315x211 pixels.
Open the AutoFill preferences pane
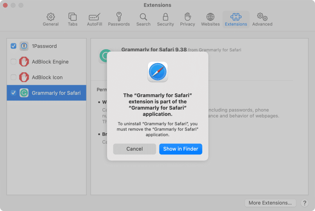point(95,20)
